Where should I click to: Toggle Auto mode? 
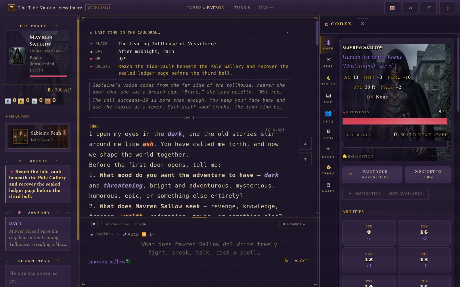(131, 234)
